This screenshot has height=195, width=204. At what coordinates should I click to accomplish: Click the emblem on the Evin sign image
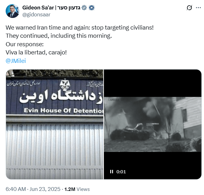[x=65, y=85]
